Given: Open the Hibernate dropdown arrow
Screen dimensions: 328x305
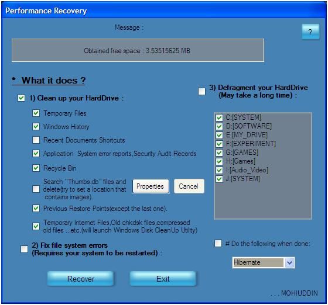Looking at the screenshot, I should [x=289, y=262].
